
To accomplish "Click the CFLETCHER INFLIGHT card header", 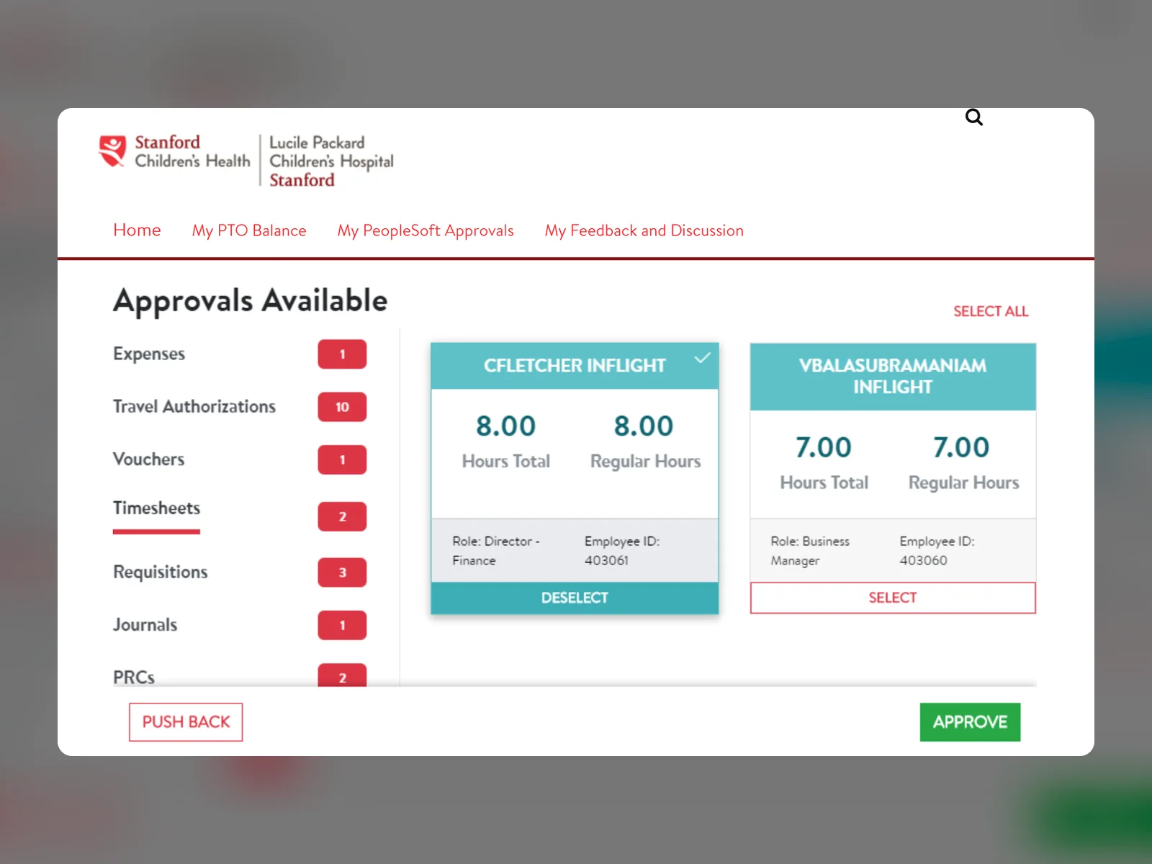I will point(575,366).
